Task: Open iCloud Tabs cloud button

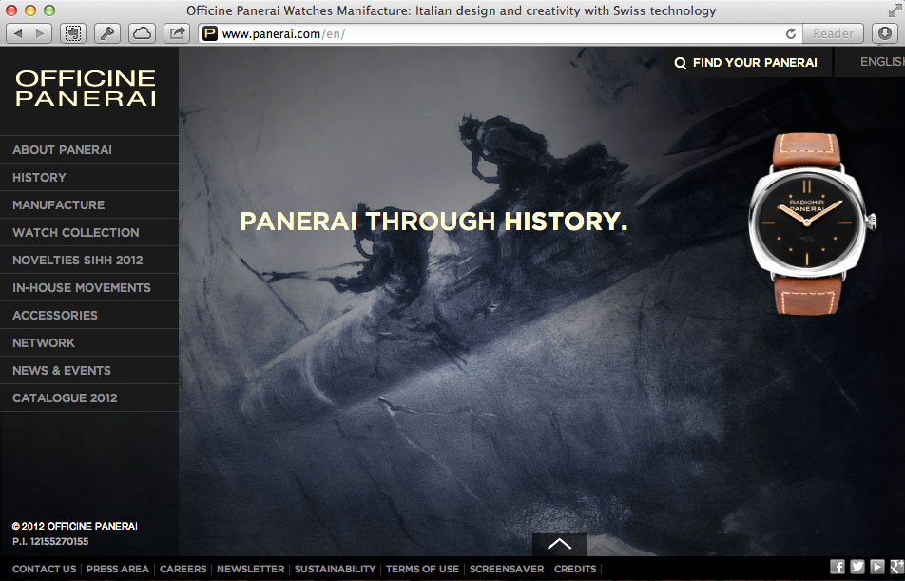Action: [x=142, y=33]
